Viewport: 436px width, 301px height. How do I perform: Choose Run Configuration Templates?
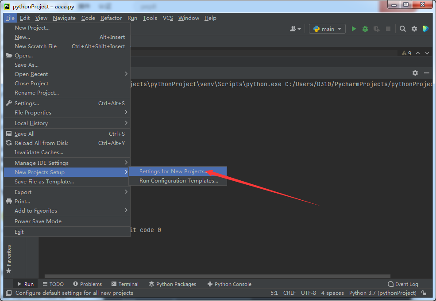[x=177, y=181]
